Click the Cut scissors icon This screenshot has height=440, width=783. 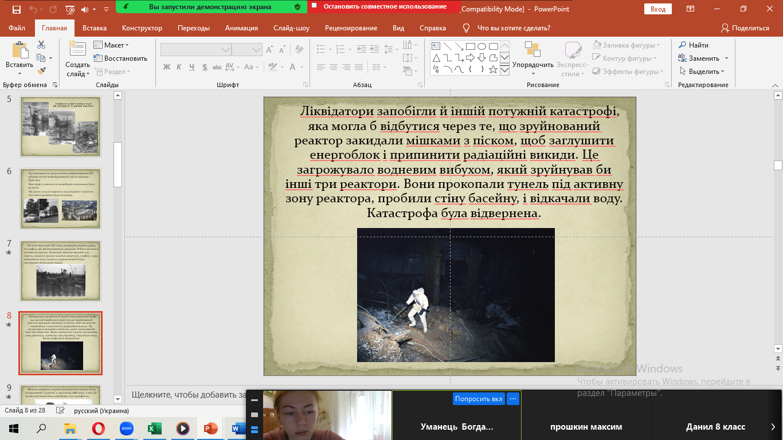[41, 45]
